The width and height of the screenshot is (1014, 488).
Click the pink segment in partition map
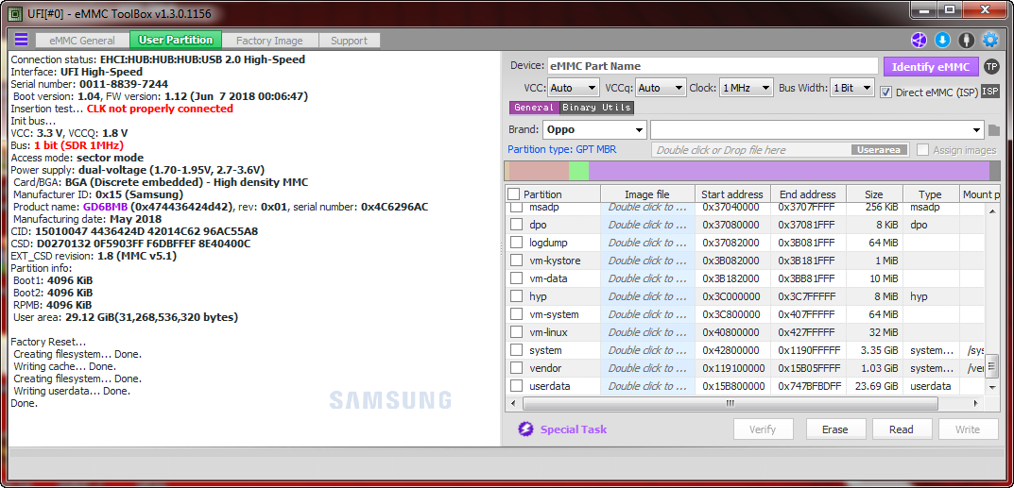540,171
